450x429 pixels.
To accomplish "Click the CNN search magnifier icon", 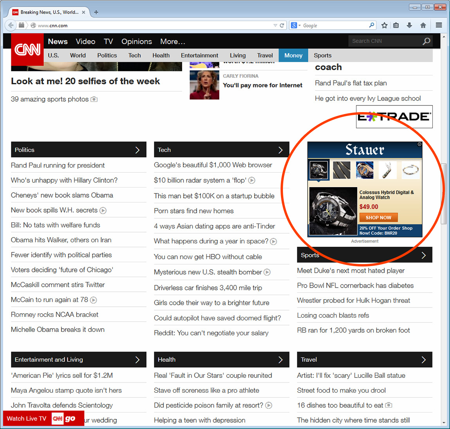I will coord(427,41).
